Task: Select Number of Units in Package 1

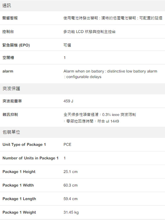Action: (30, 158)
